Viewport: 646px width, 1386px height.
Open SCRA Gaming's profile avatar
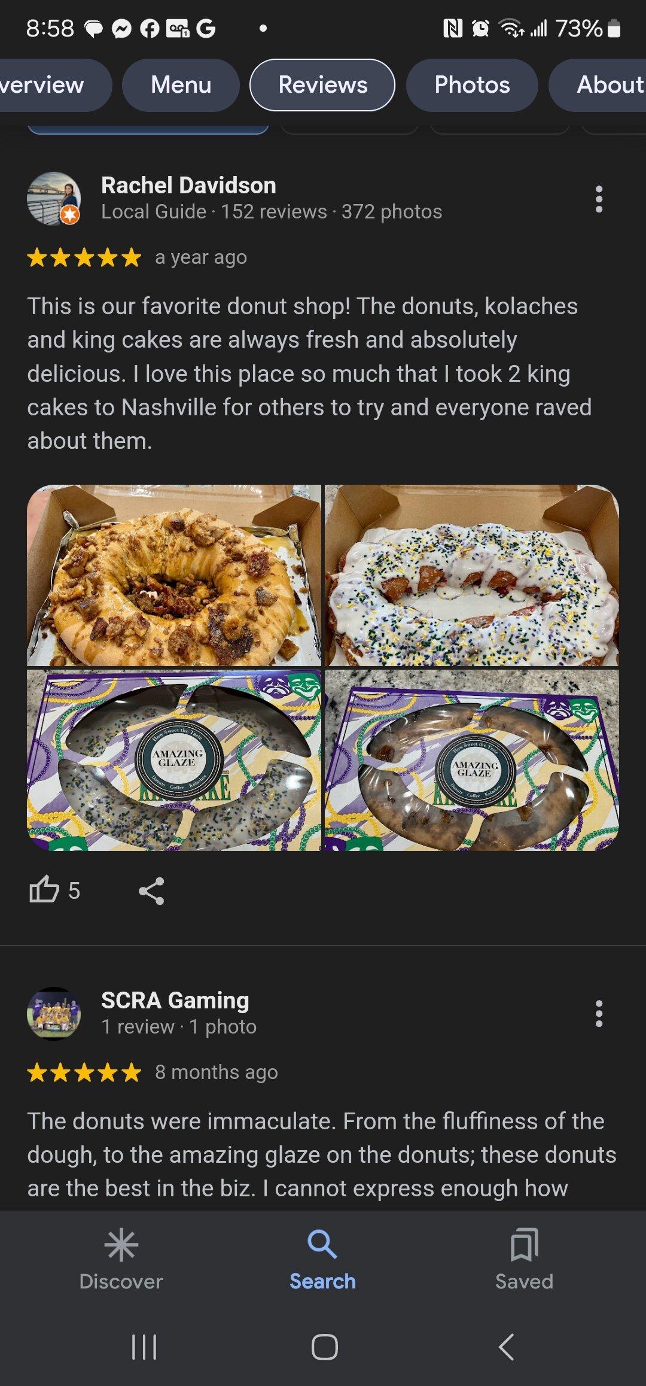point(54,1014)
